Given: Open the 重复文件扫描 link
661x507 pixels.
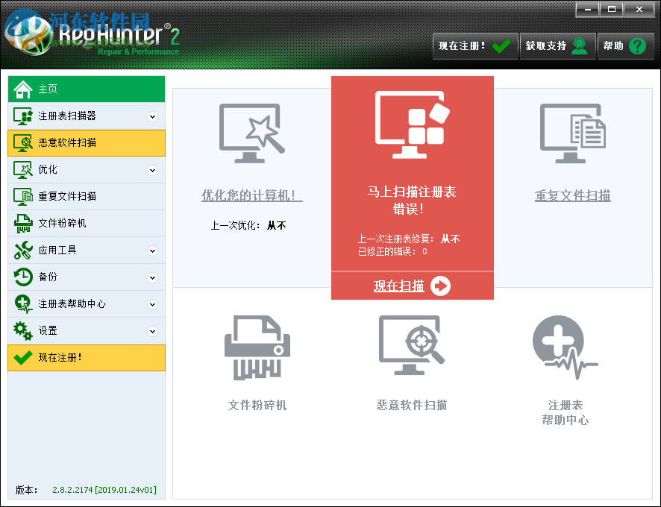Looking at the screenshot, I should click(572, 195).
